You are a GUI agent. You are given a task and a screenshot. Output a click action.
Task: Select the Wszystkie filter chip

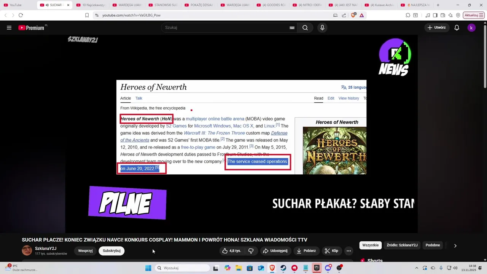pyautogui.click(x=371, y=245)
